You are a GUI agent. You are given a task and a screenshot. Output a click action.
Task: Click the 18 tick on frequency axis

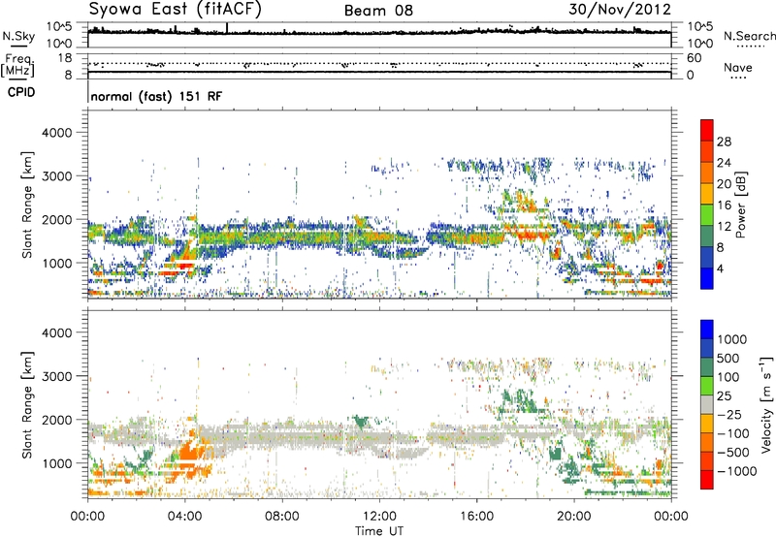pos(65,58)
